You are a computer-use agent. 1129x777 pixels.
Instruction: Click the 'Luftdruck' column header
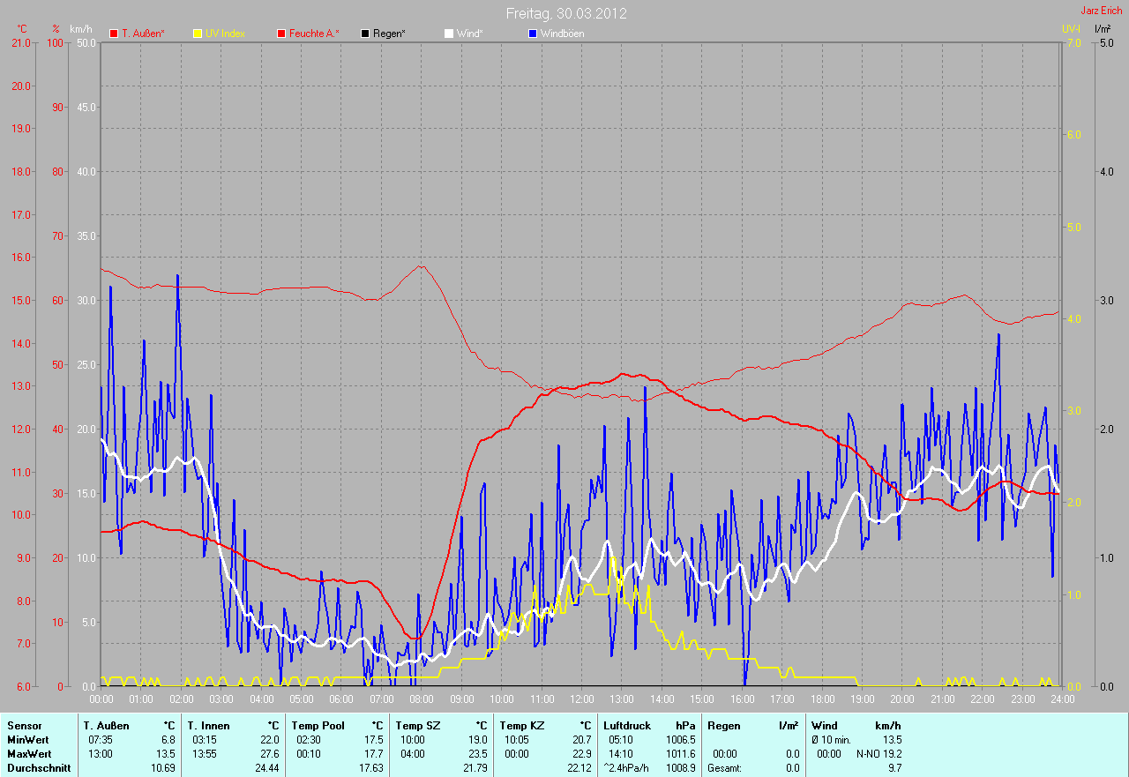[x=627, y=726]
